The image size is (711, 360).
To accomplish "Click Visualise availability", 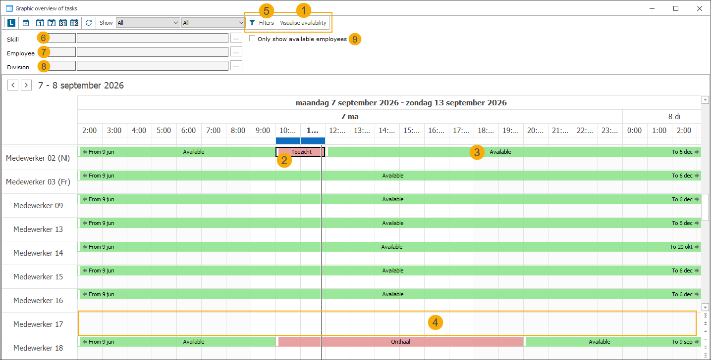I will pyautogui.click(x=303, y=23).
